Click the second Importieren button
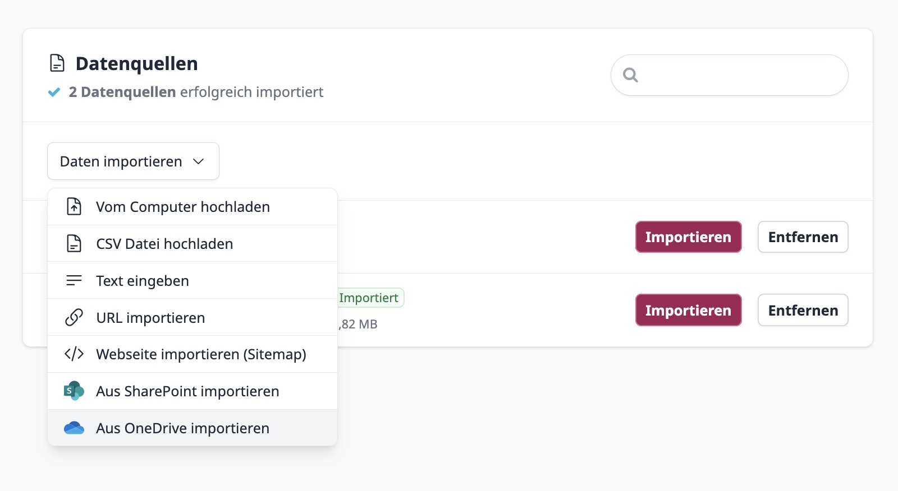 (x=688, y=310)
